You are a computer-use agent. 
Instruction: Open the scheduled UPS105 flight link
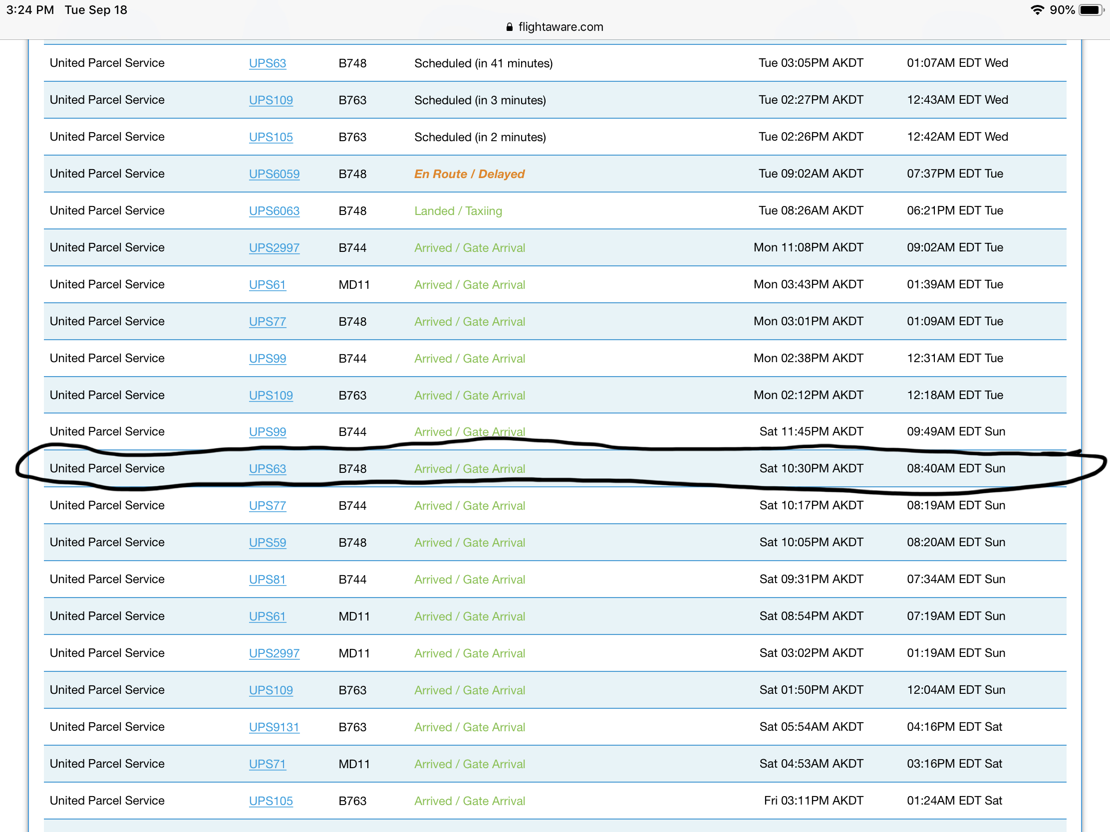point(271,137)
